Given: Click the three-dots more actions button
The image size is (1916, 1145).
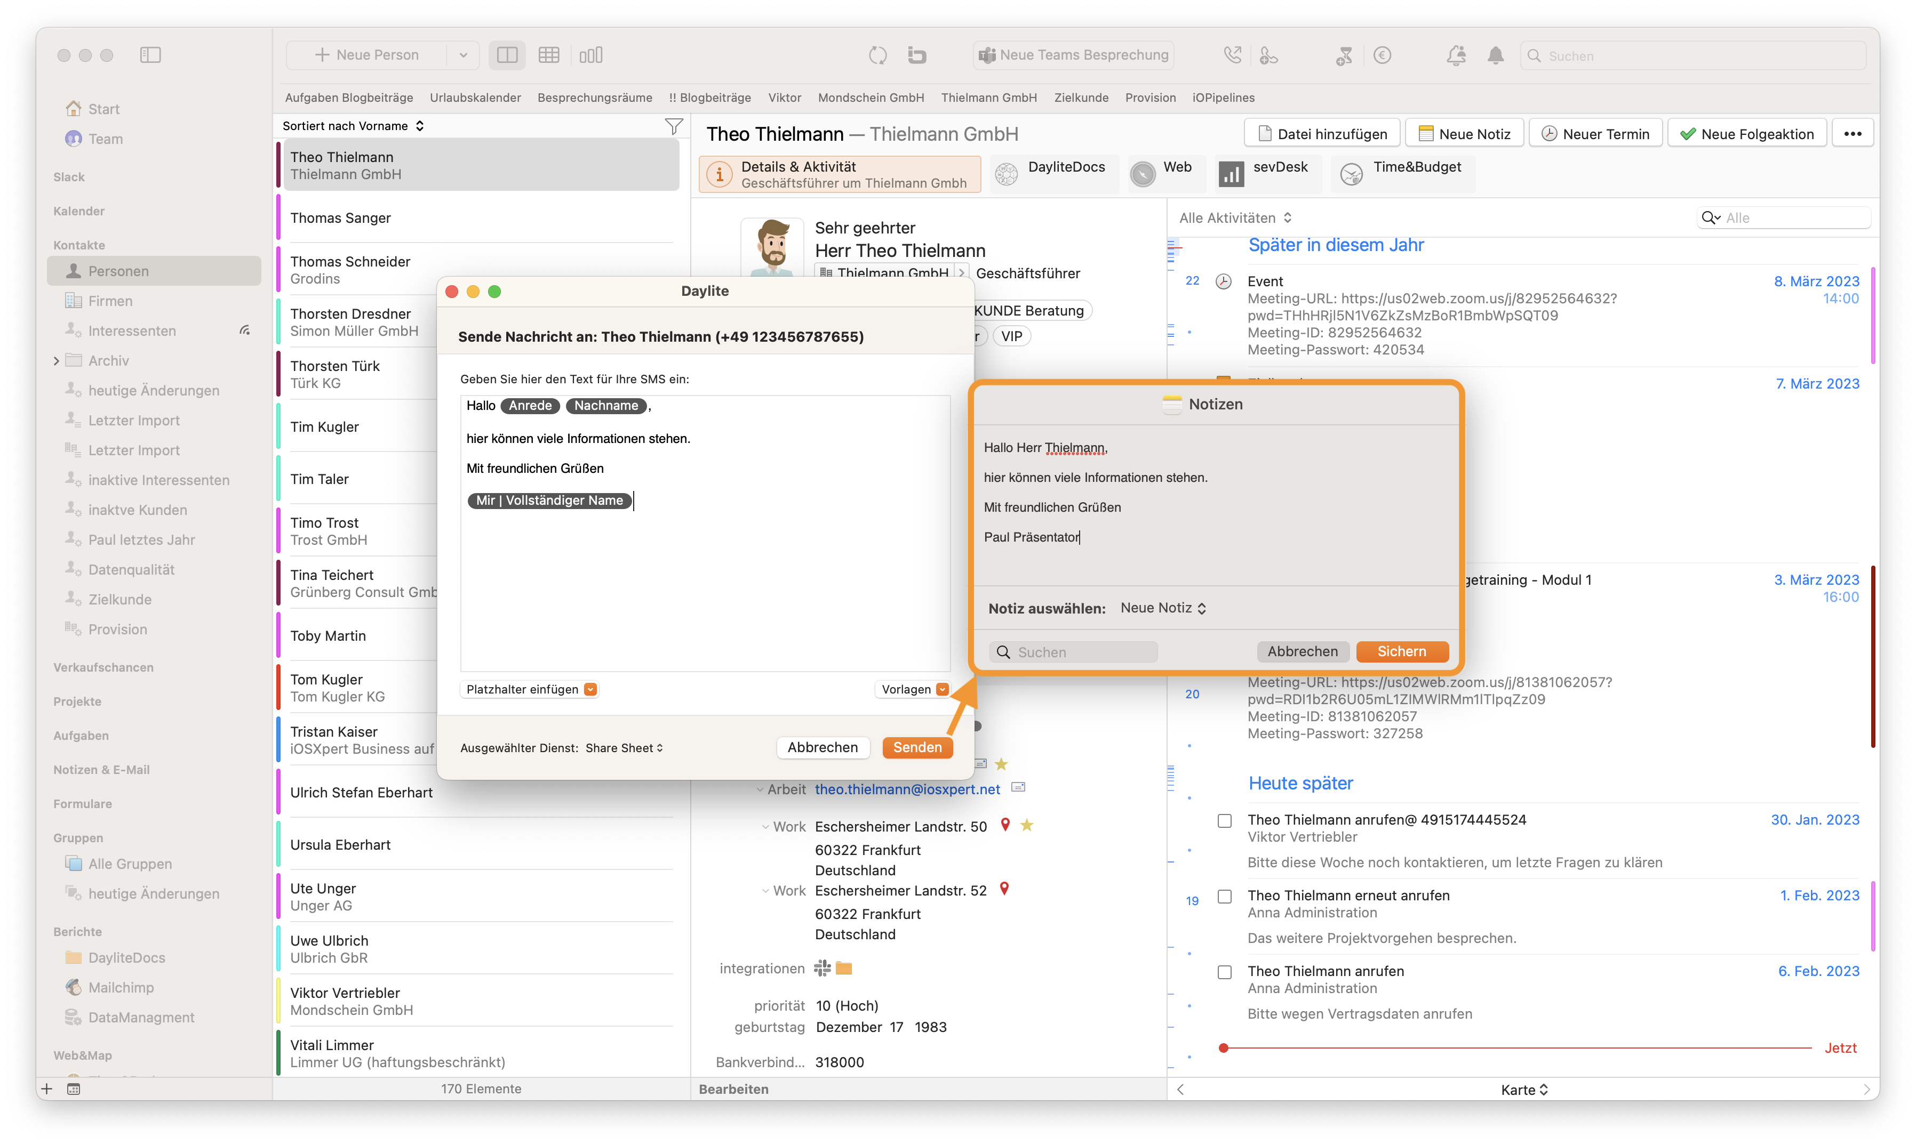Looking at the screenshot, I should pos(1853,133).
